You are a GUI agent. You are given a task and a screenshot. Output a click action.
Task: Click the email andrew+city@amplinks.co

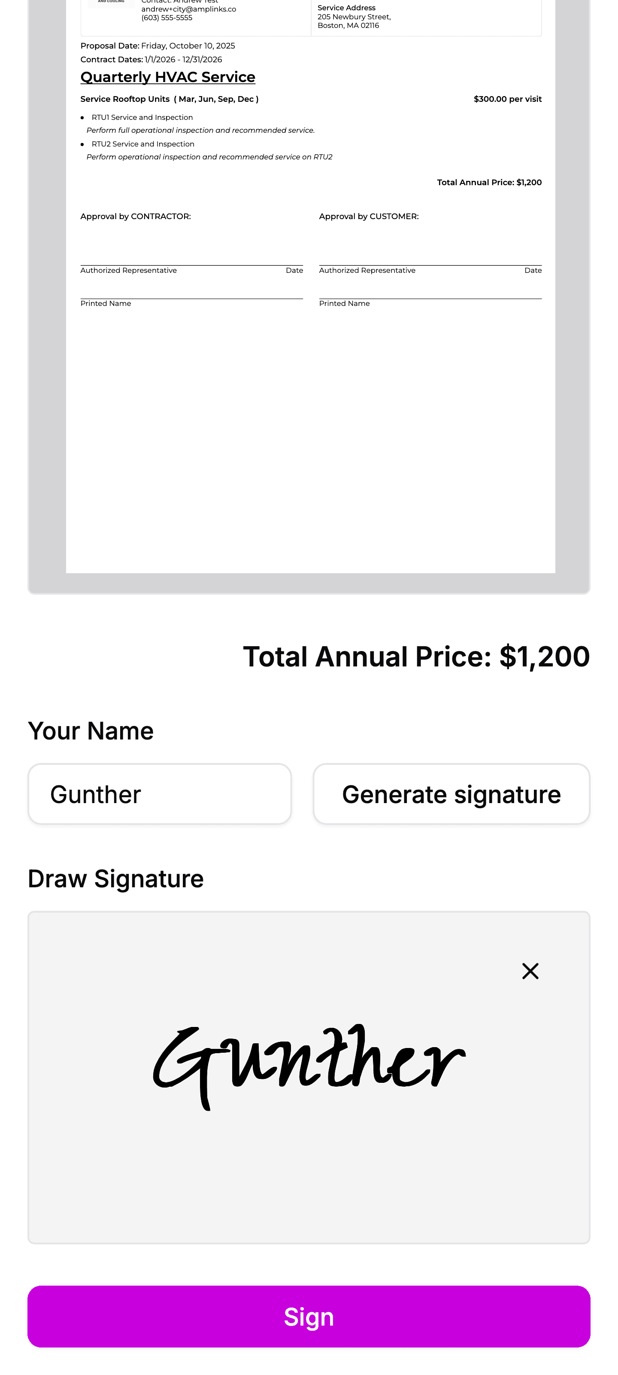(188, 9)
